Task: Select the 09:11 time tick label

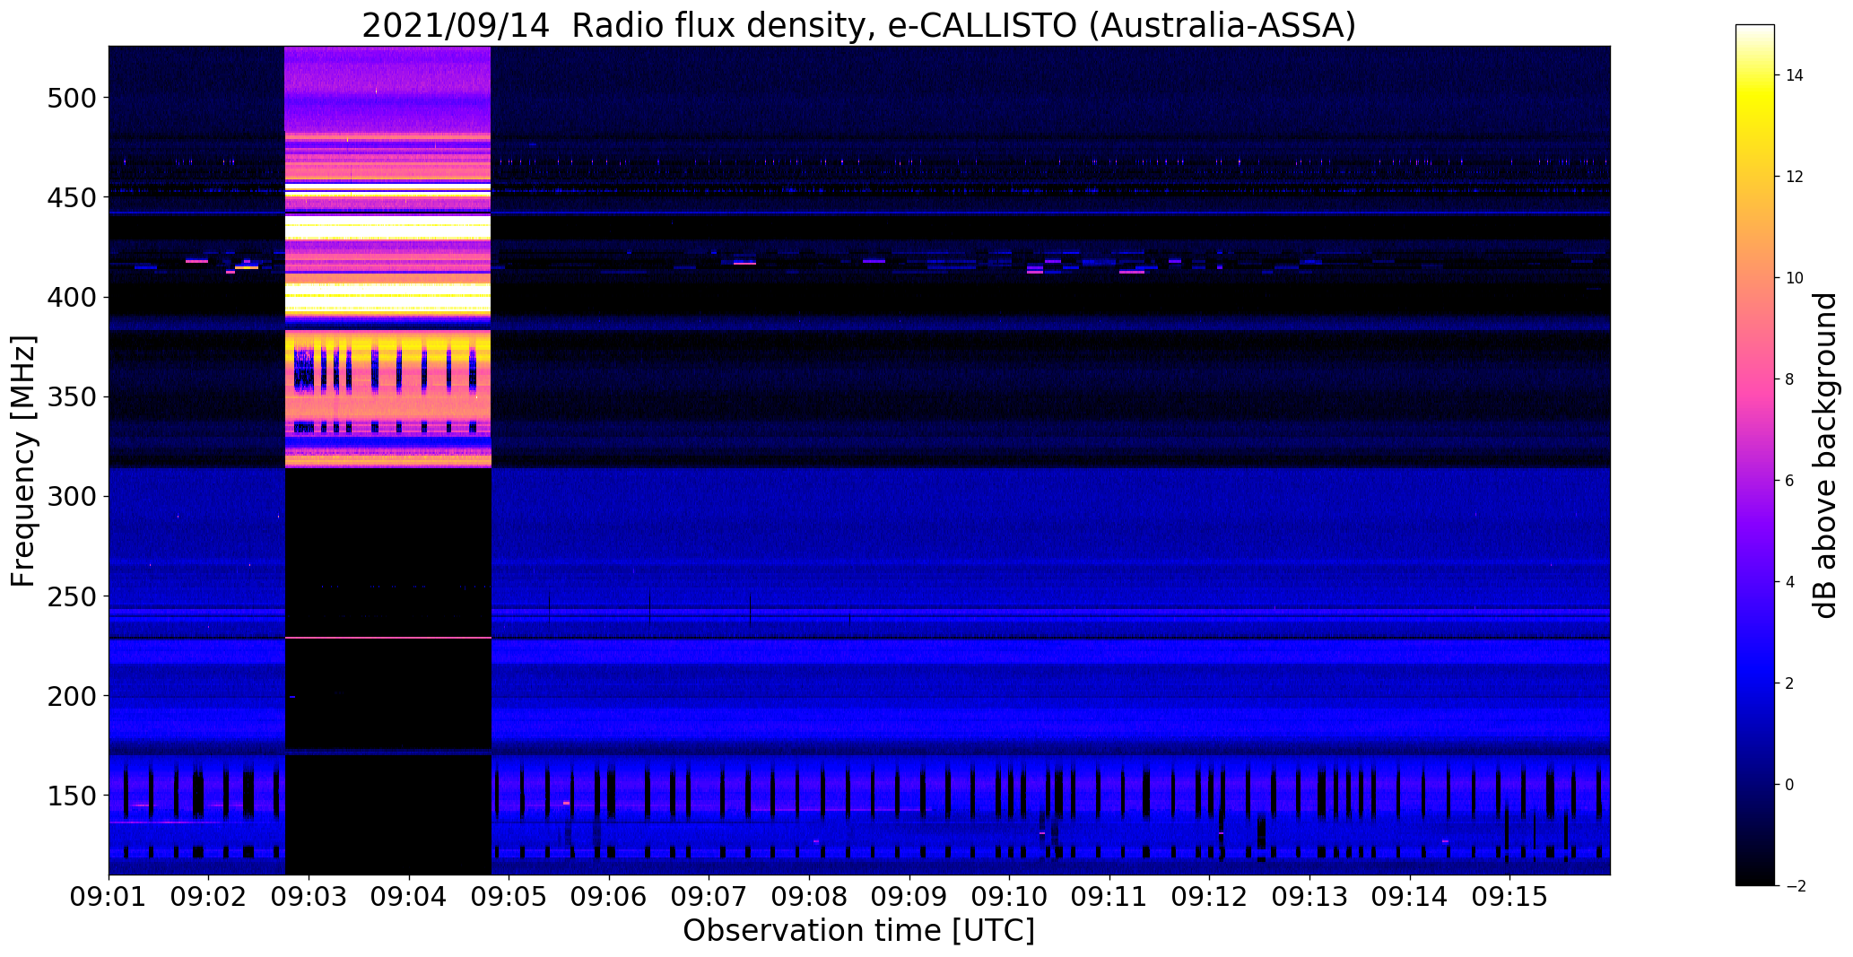Action: click(x=1109, y=898)
